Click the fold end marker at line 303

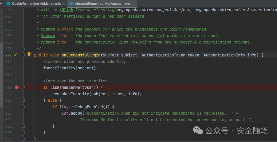(x=23, y=133)
